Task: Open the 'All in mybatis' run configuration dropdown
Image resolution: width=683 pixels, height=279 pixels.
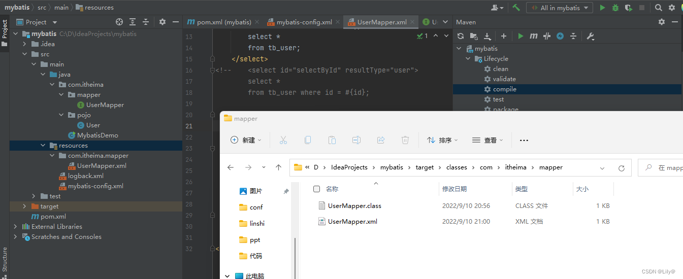Action: pyautogui.click(x=560, y=8)
